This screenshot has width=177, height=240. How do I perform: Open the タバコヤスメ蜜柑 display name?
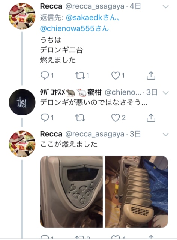coord(70,92)
